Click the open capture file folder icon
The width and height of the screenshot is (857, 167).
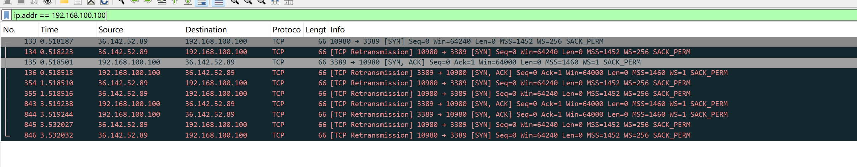[64, 2]
